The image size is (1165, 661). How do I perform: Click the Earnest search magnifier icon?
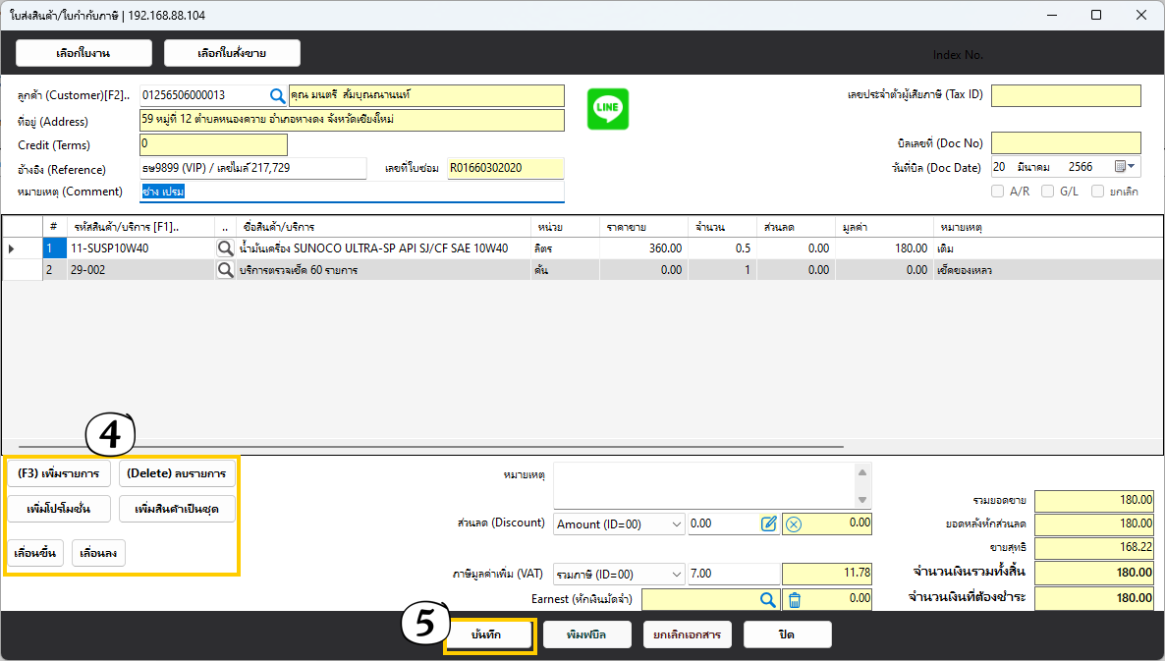pos(767,598)
